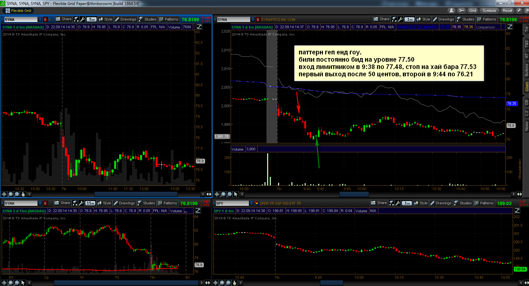This screenshot has width=529, height=286.
Task: Open Drawings pencil menu in the SPY chart
Action: pos(441,203)
